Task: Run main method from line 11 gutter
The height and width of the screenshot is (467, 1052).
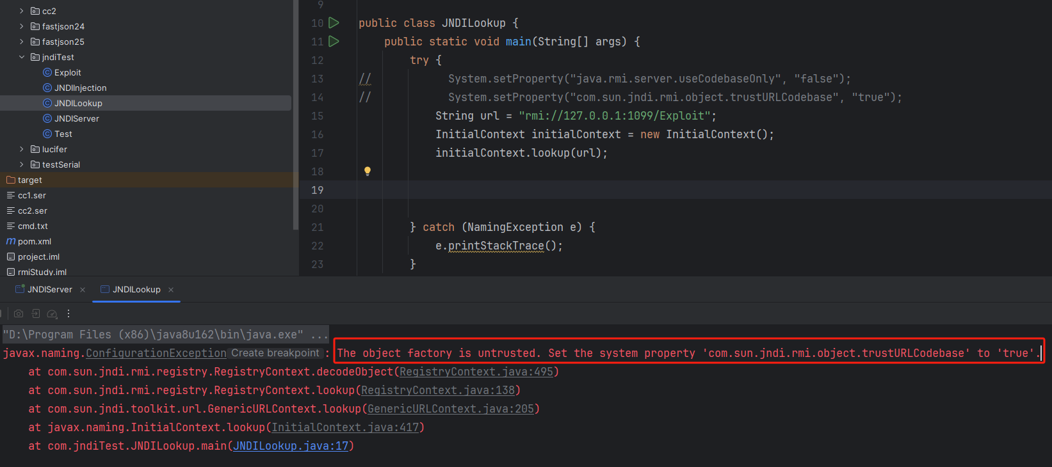Action: point(334,42)
